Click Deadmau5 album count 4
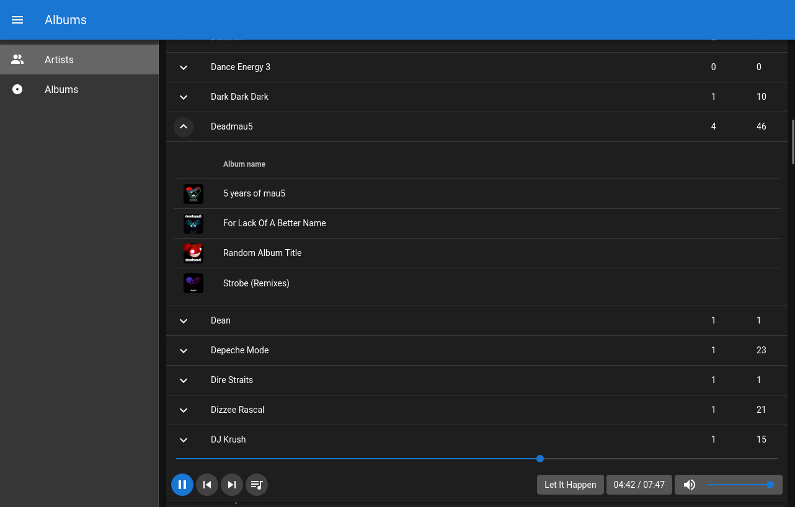The image size is (795, 507). [713, 126]
